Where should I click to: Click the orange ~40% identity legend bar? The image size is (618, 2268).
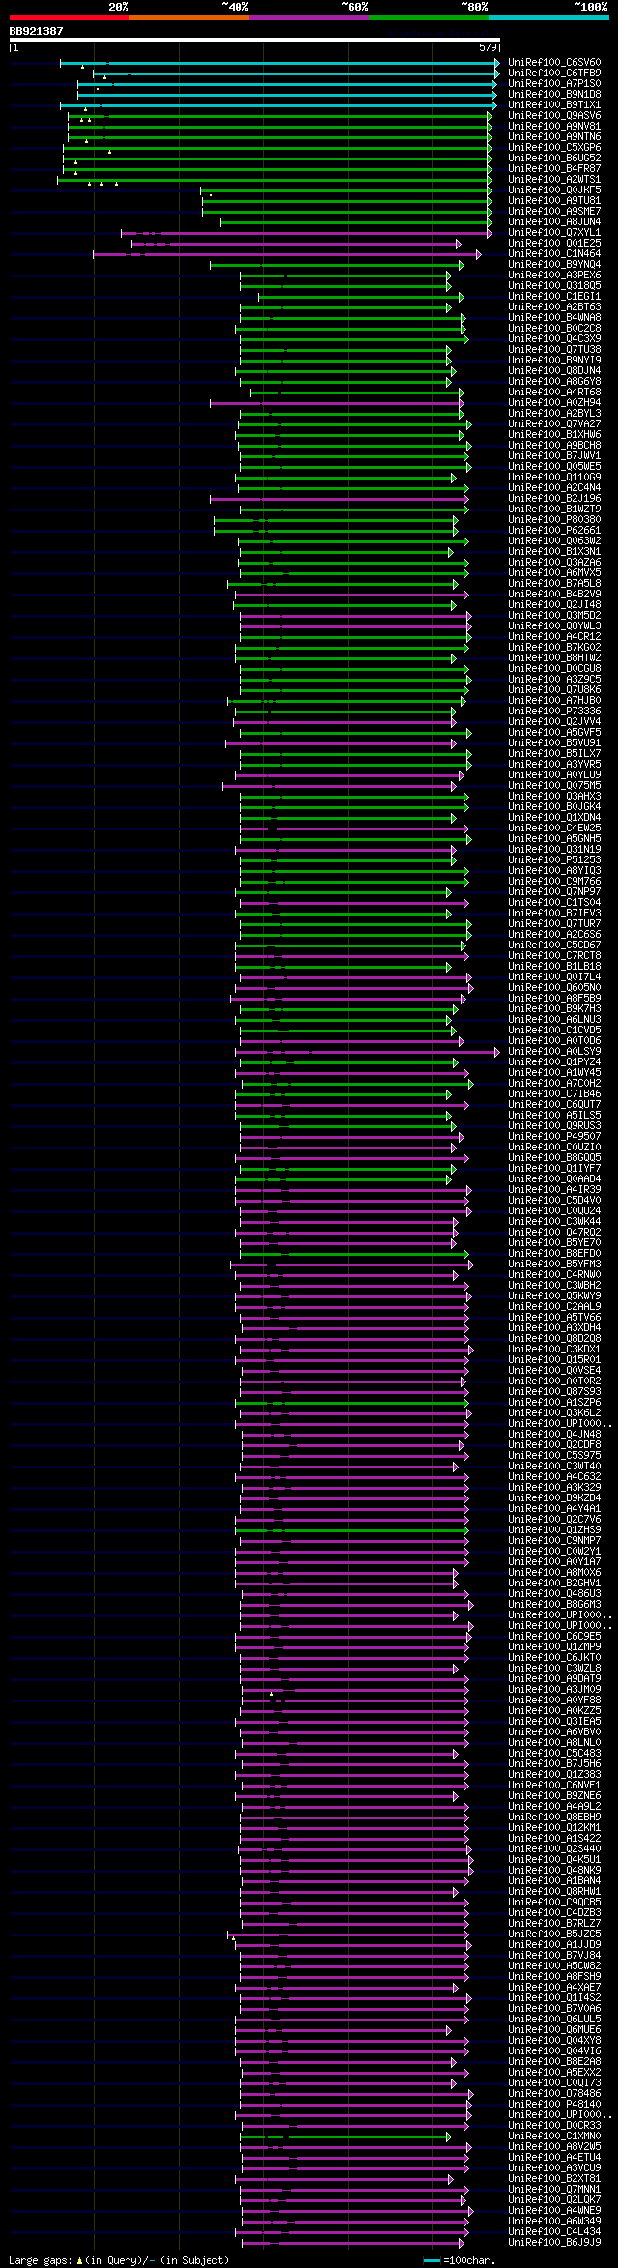[189, 17]
